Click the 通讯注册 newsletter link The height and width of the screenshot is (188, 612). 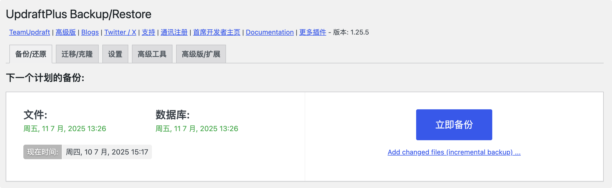click(x=174, y=32)
